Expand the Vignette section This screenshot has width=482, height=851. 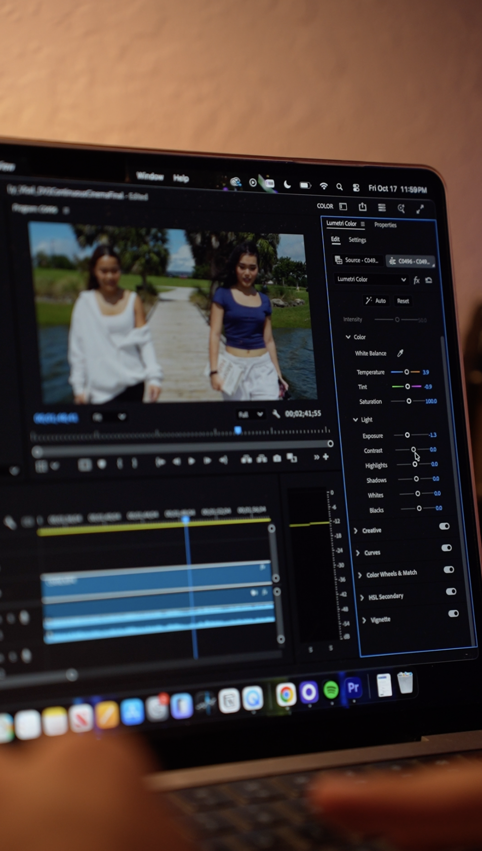point(364,620)
